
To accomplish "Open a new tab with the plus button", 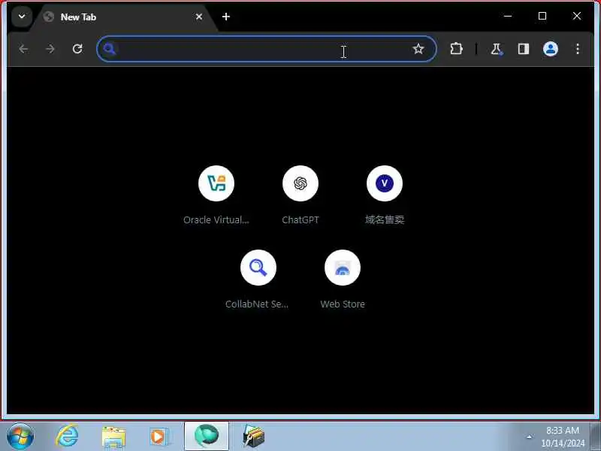I will pyautogui.click(x=226, y=17).
